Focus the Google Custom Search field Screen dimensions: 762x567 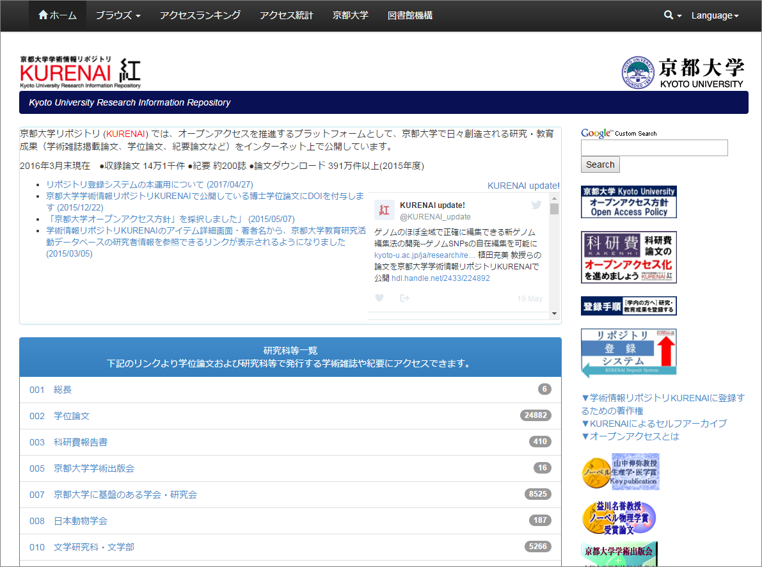click(x=654, y=148)
